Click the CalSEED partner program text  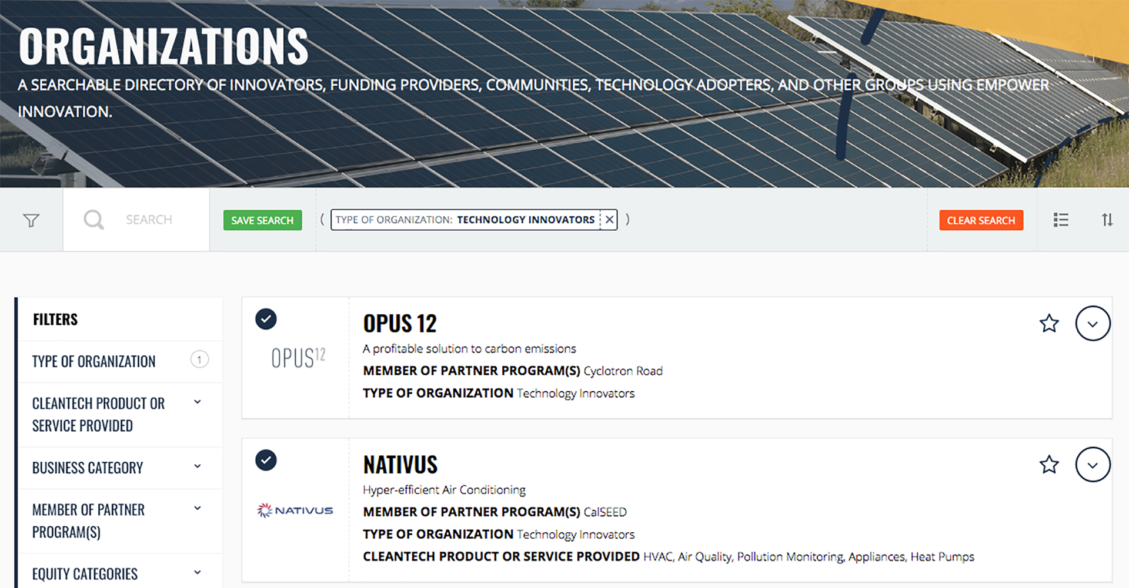(x=605, y=512)
